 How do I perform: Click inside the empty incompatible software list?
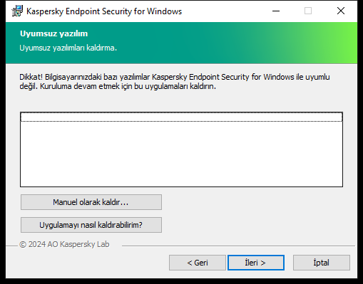coord(181,154)
